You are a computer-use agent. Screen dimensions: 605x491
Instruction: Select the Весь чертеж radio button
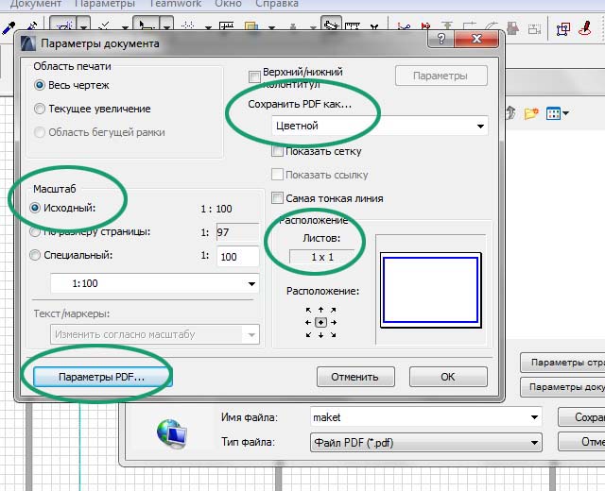click(x=41, y=85)
